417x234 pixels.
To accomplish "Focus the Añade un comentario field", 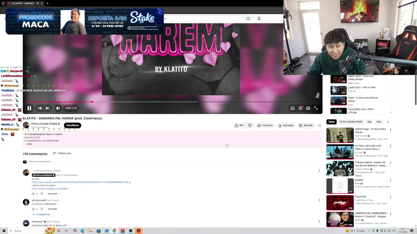I will point(175,162).
